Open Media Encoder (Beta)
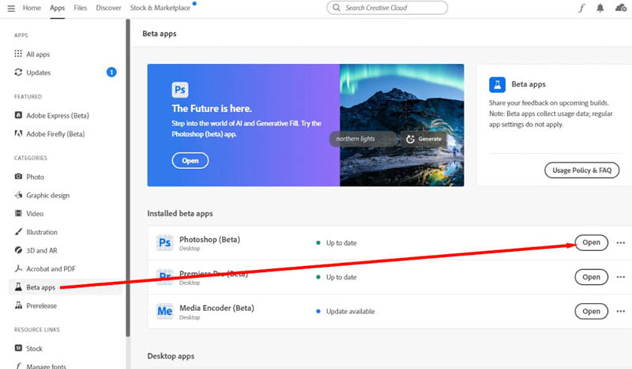 pos(591,311)
